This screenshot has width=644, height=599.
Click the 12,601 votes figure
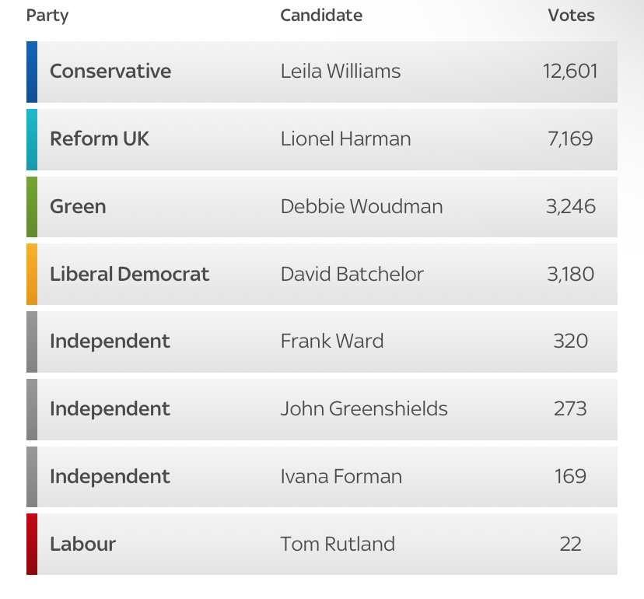point(570,71)
